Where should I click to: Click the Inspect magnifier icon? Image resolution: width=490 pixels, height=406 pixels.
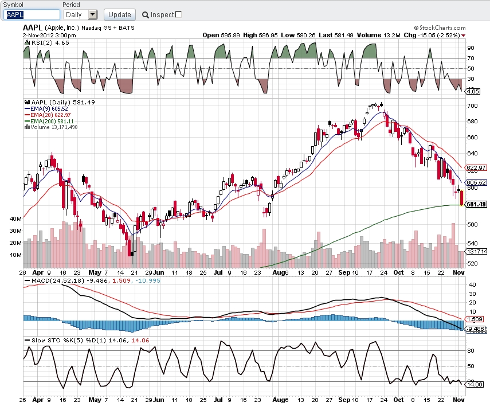pos(146,15)
